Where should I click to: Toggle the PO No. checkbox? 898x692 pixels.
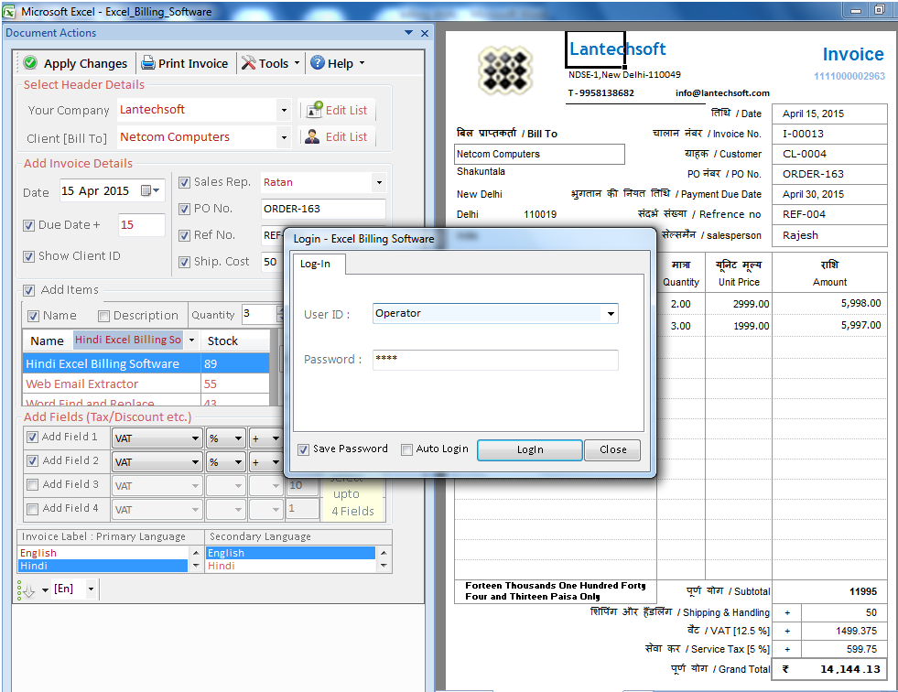tap(184, 209)
